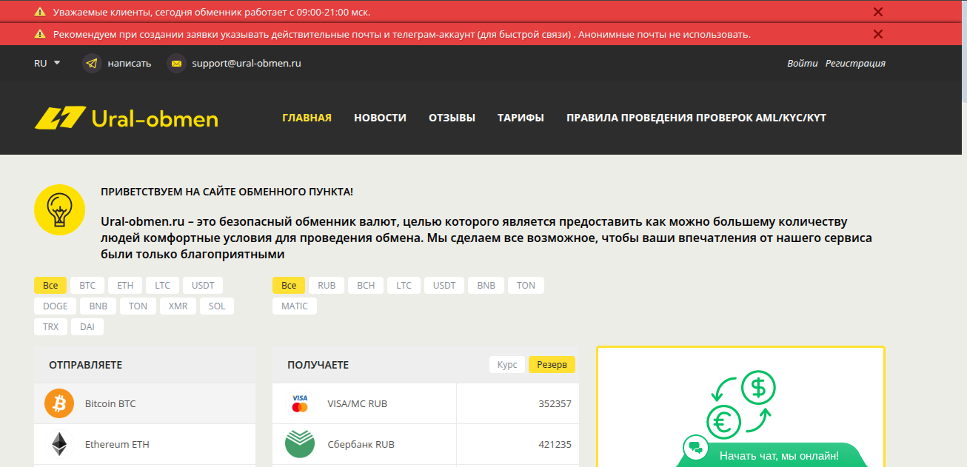Filter send currencies by DAI
Screen dimensions: 967x467
[87, 327]
